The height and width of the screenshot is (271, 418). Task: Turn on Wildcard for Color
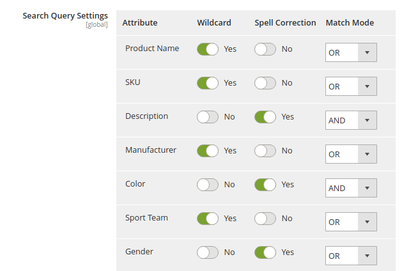[x=208, y=185]
